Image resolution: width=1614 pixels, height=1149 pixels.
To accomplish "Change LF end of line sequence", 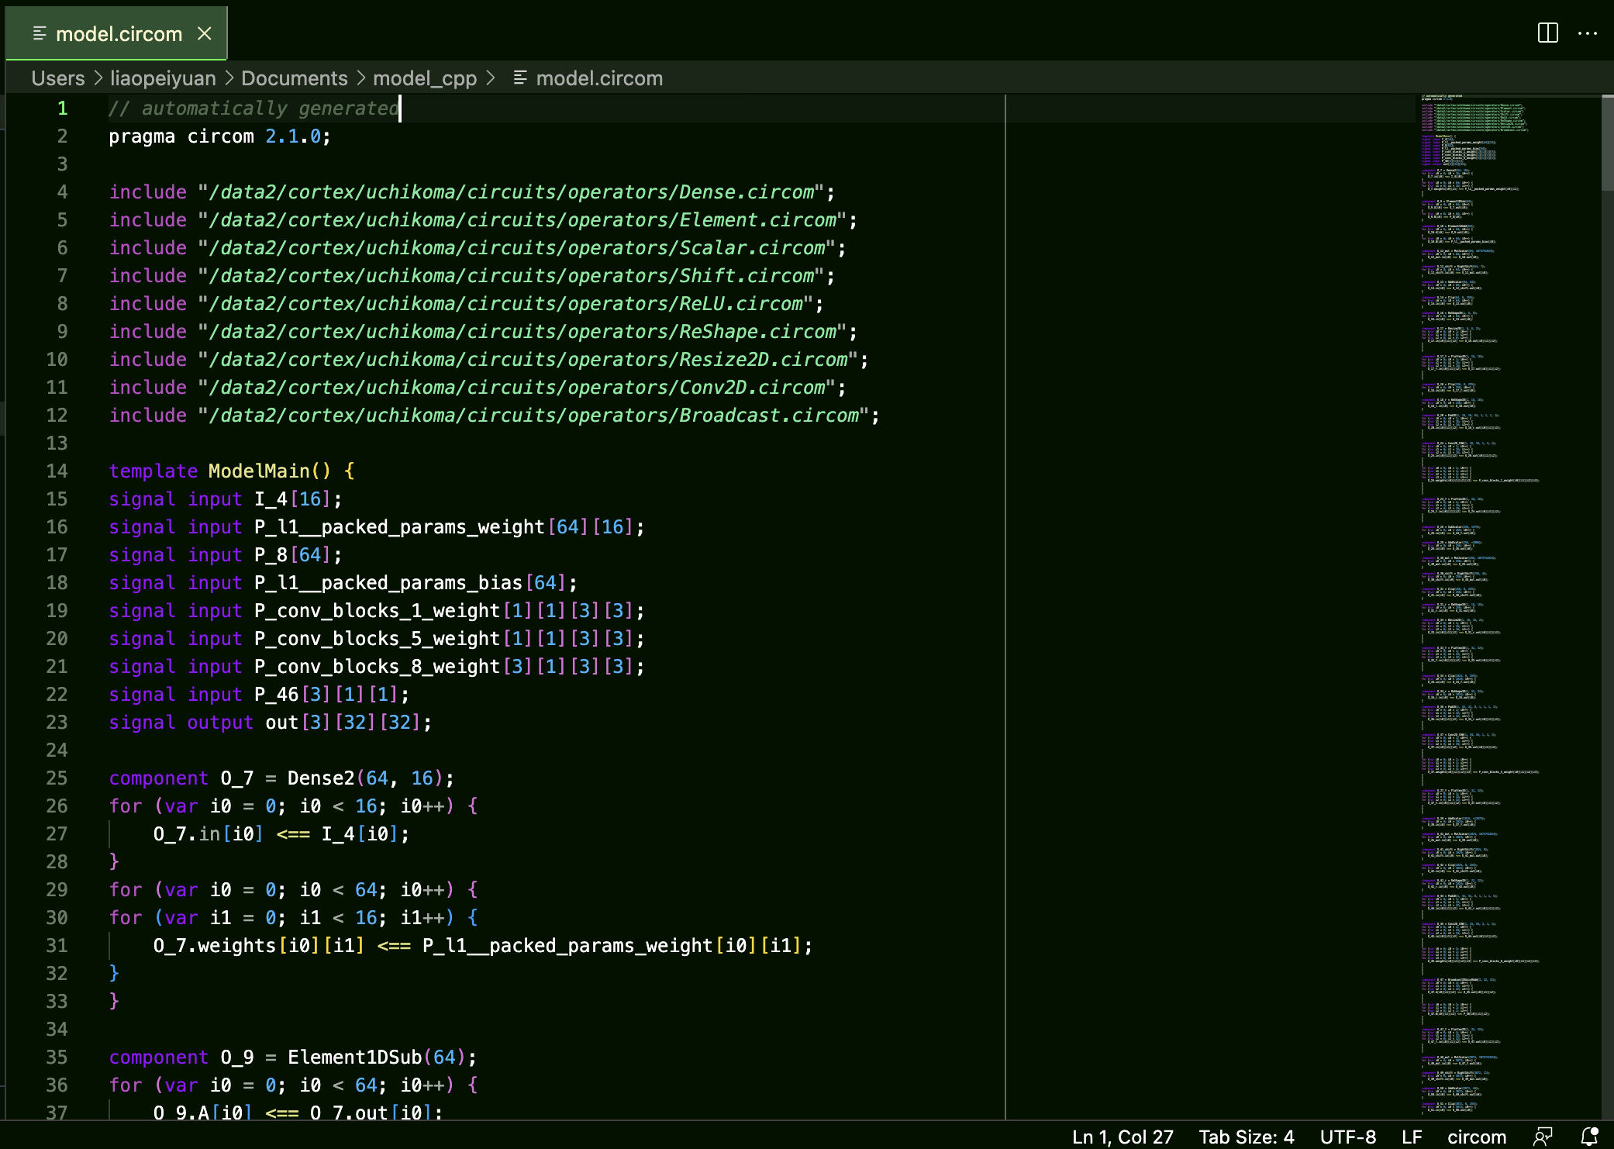I will [x=1412, y=1137].
